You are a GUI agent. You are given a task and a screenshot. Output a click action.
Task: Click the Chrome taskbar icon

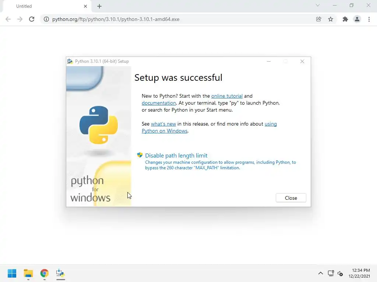tap(45, 273)
